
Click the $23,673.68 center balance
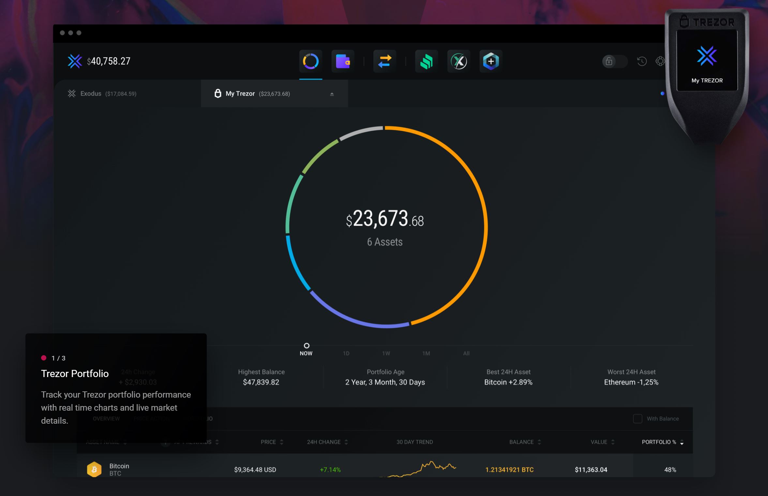coord(385,219)
